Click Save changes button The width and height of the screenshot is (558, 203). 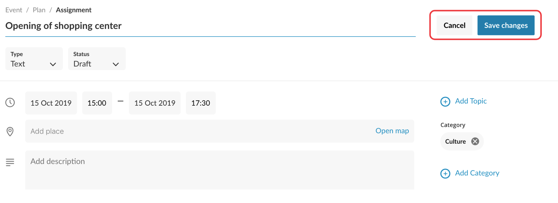[506, 25]
